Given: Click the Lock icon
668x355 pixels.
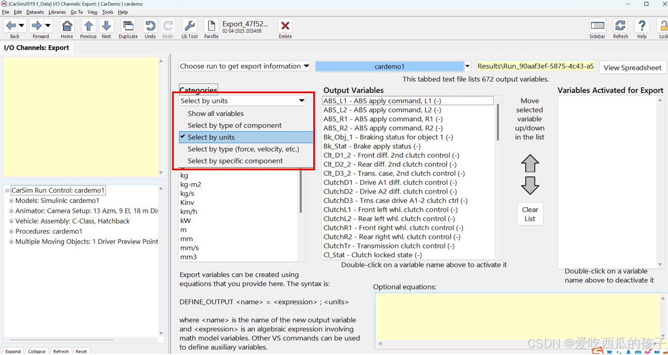Looking at the screenshot, I should [663, 26].
